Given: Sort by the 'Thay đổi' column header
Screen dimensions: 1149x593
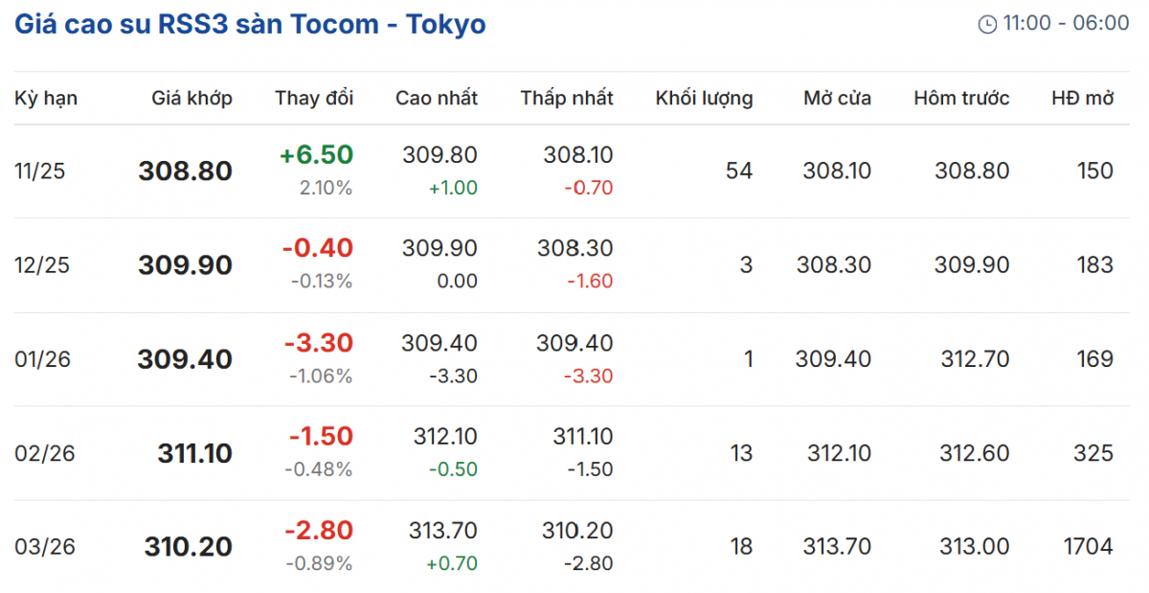Looking at the screenshot, I should tap(314, 98).
